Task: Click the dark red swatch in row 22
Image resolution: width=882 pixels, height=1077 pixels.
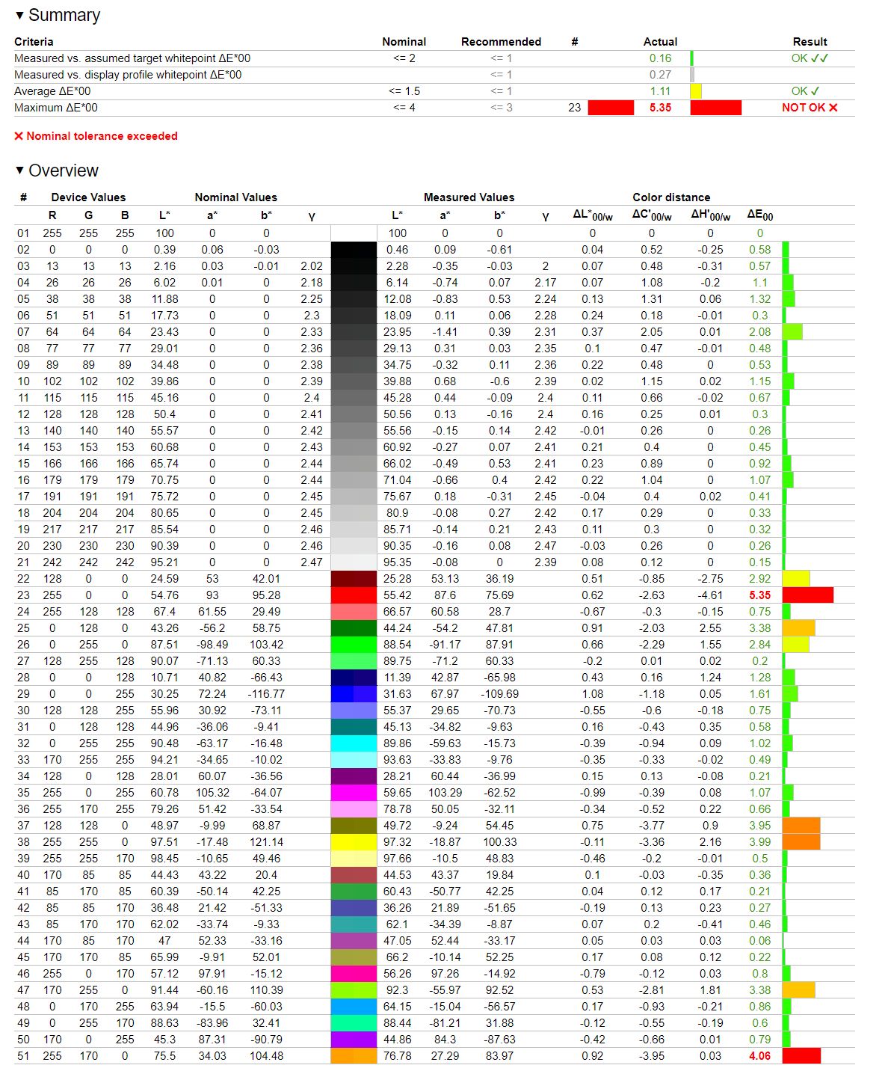Action: (354, 579)
